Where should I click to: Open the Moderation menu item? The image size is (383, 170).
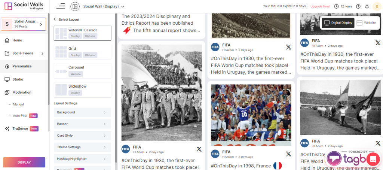24,92
